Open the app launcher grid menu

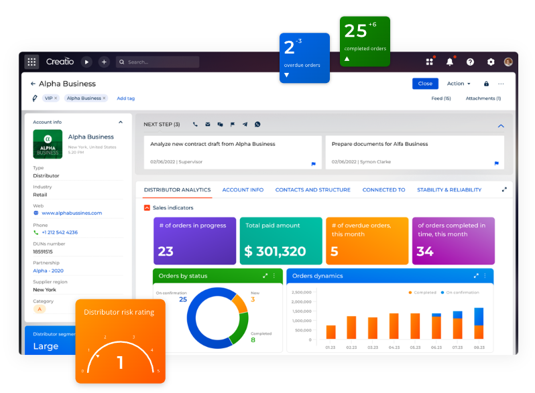(32, 62)
